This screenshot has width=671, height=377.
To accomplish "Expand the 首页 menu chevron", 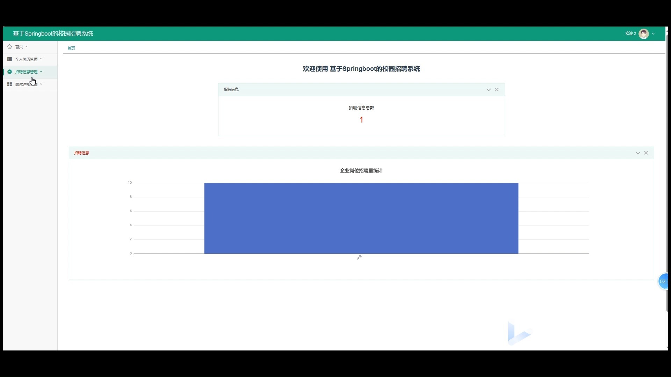I will pyautogui.click(x=26, y=46).
